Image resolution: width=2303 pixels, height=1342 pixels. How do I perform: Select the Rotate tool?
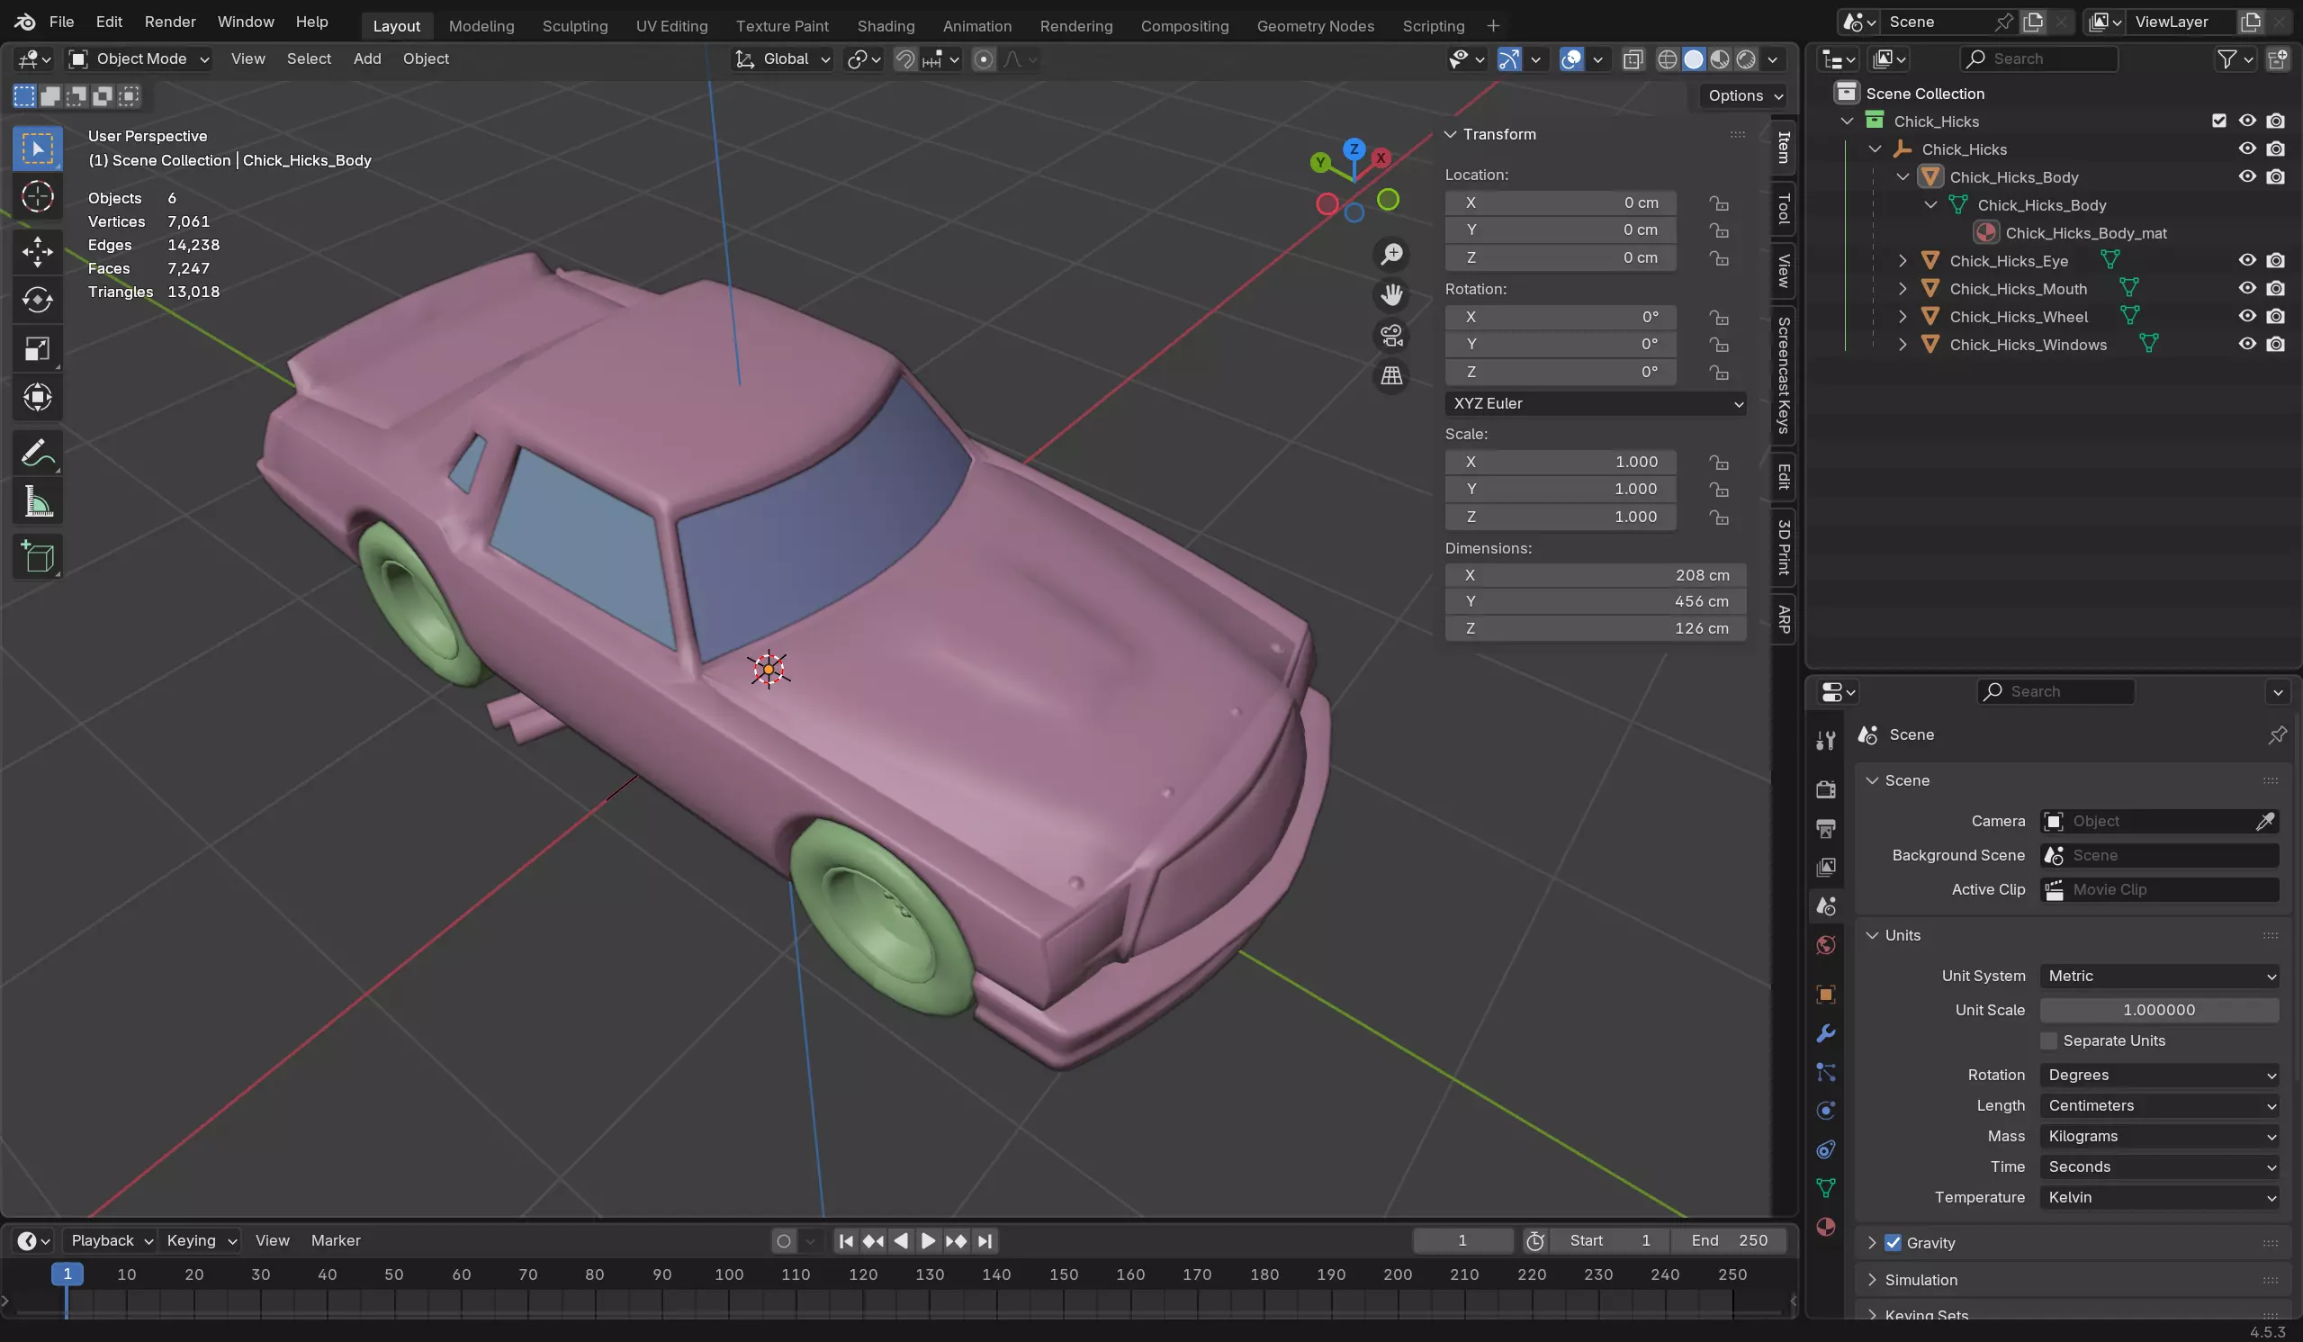coord(38,300)
